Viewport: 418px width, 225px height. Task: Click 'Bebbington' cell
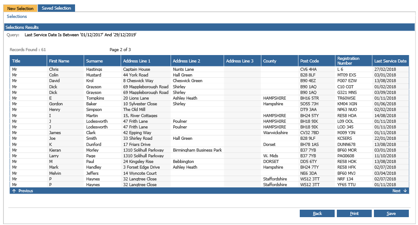click(x=183, y=162)
